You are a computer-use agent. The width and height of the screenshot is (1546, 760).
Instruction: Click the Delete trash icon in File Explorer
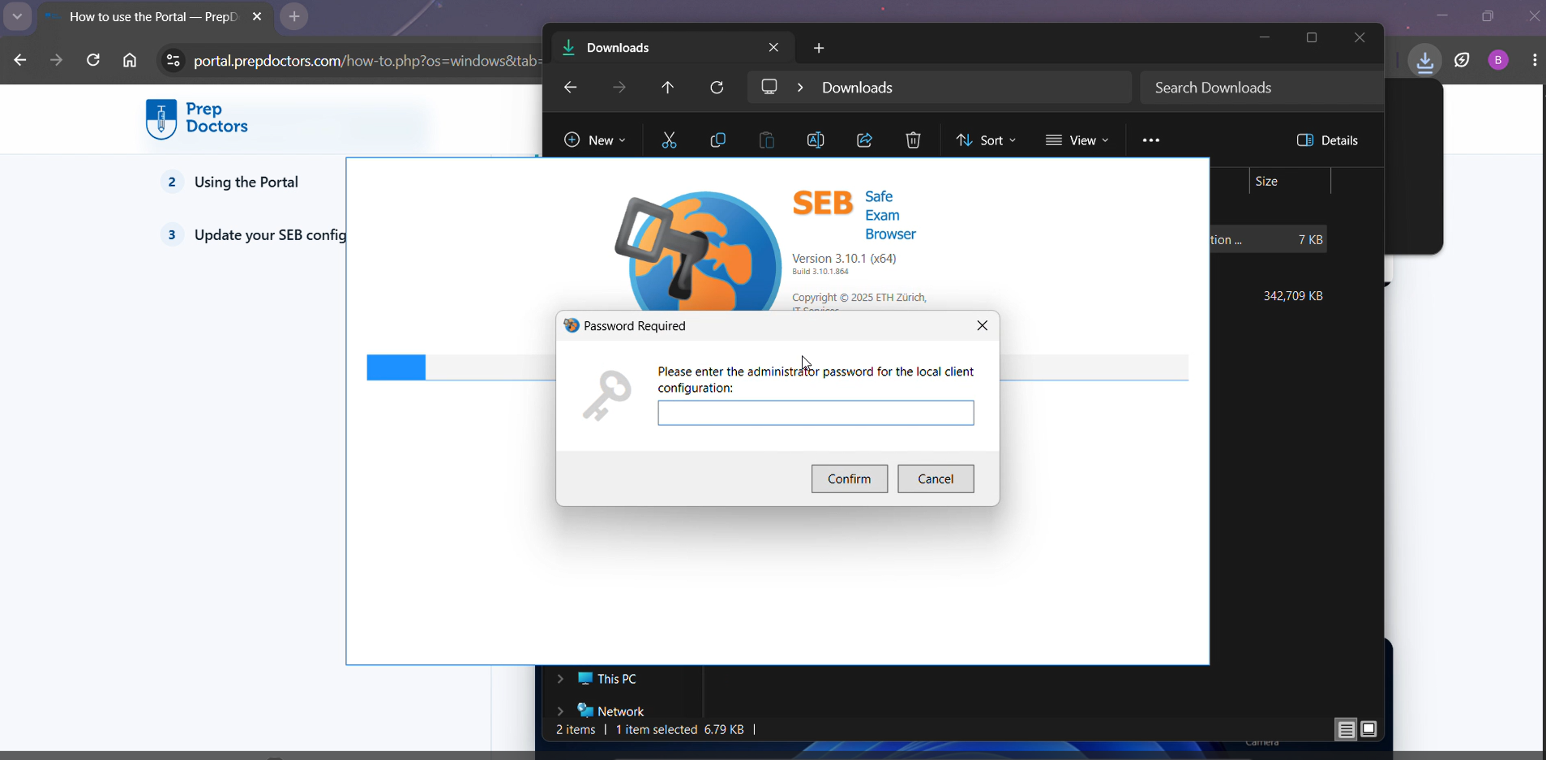(914, 140)
